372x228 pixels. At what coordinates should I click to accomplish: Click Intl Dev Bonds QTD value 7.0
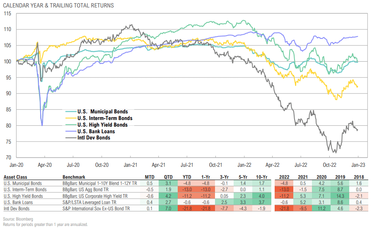tap(168, 209)
